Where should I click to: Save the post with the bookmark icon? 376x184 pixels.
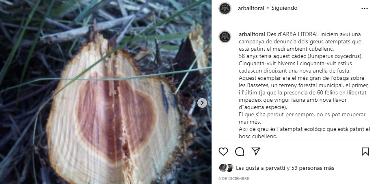tap(365, 152)
